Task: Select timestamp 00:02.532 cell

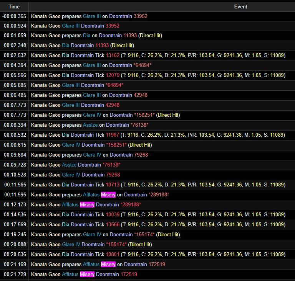Action: tap(14, 55)
